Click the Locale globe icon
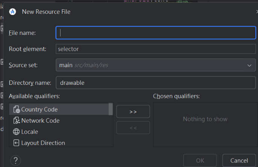The width and height of the screenshot is (258, 167). [16, 132]
